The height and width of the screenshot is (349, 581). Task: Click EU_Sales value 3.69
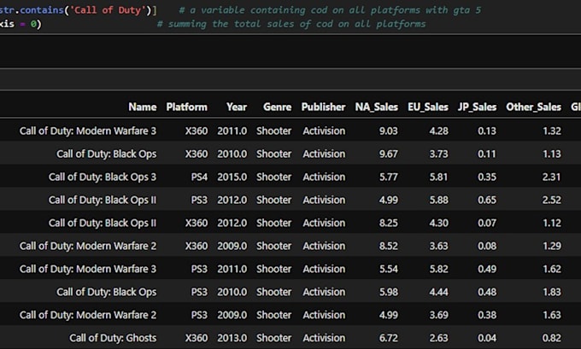(438, 315)
